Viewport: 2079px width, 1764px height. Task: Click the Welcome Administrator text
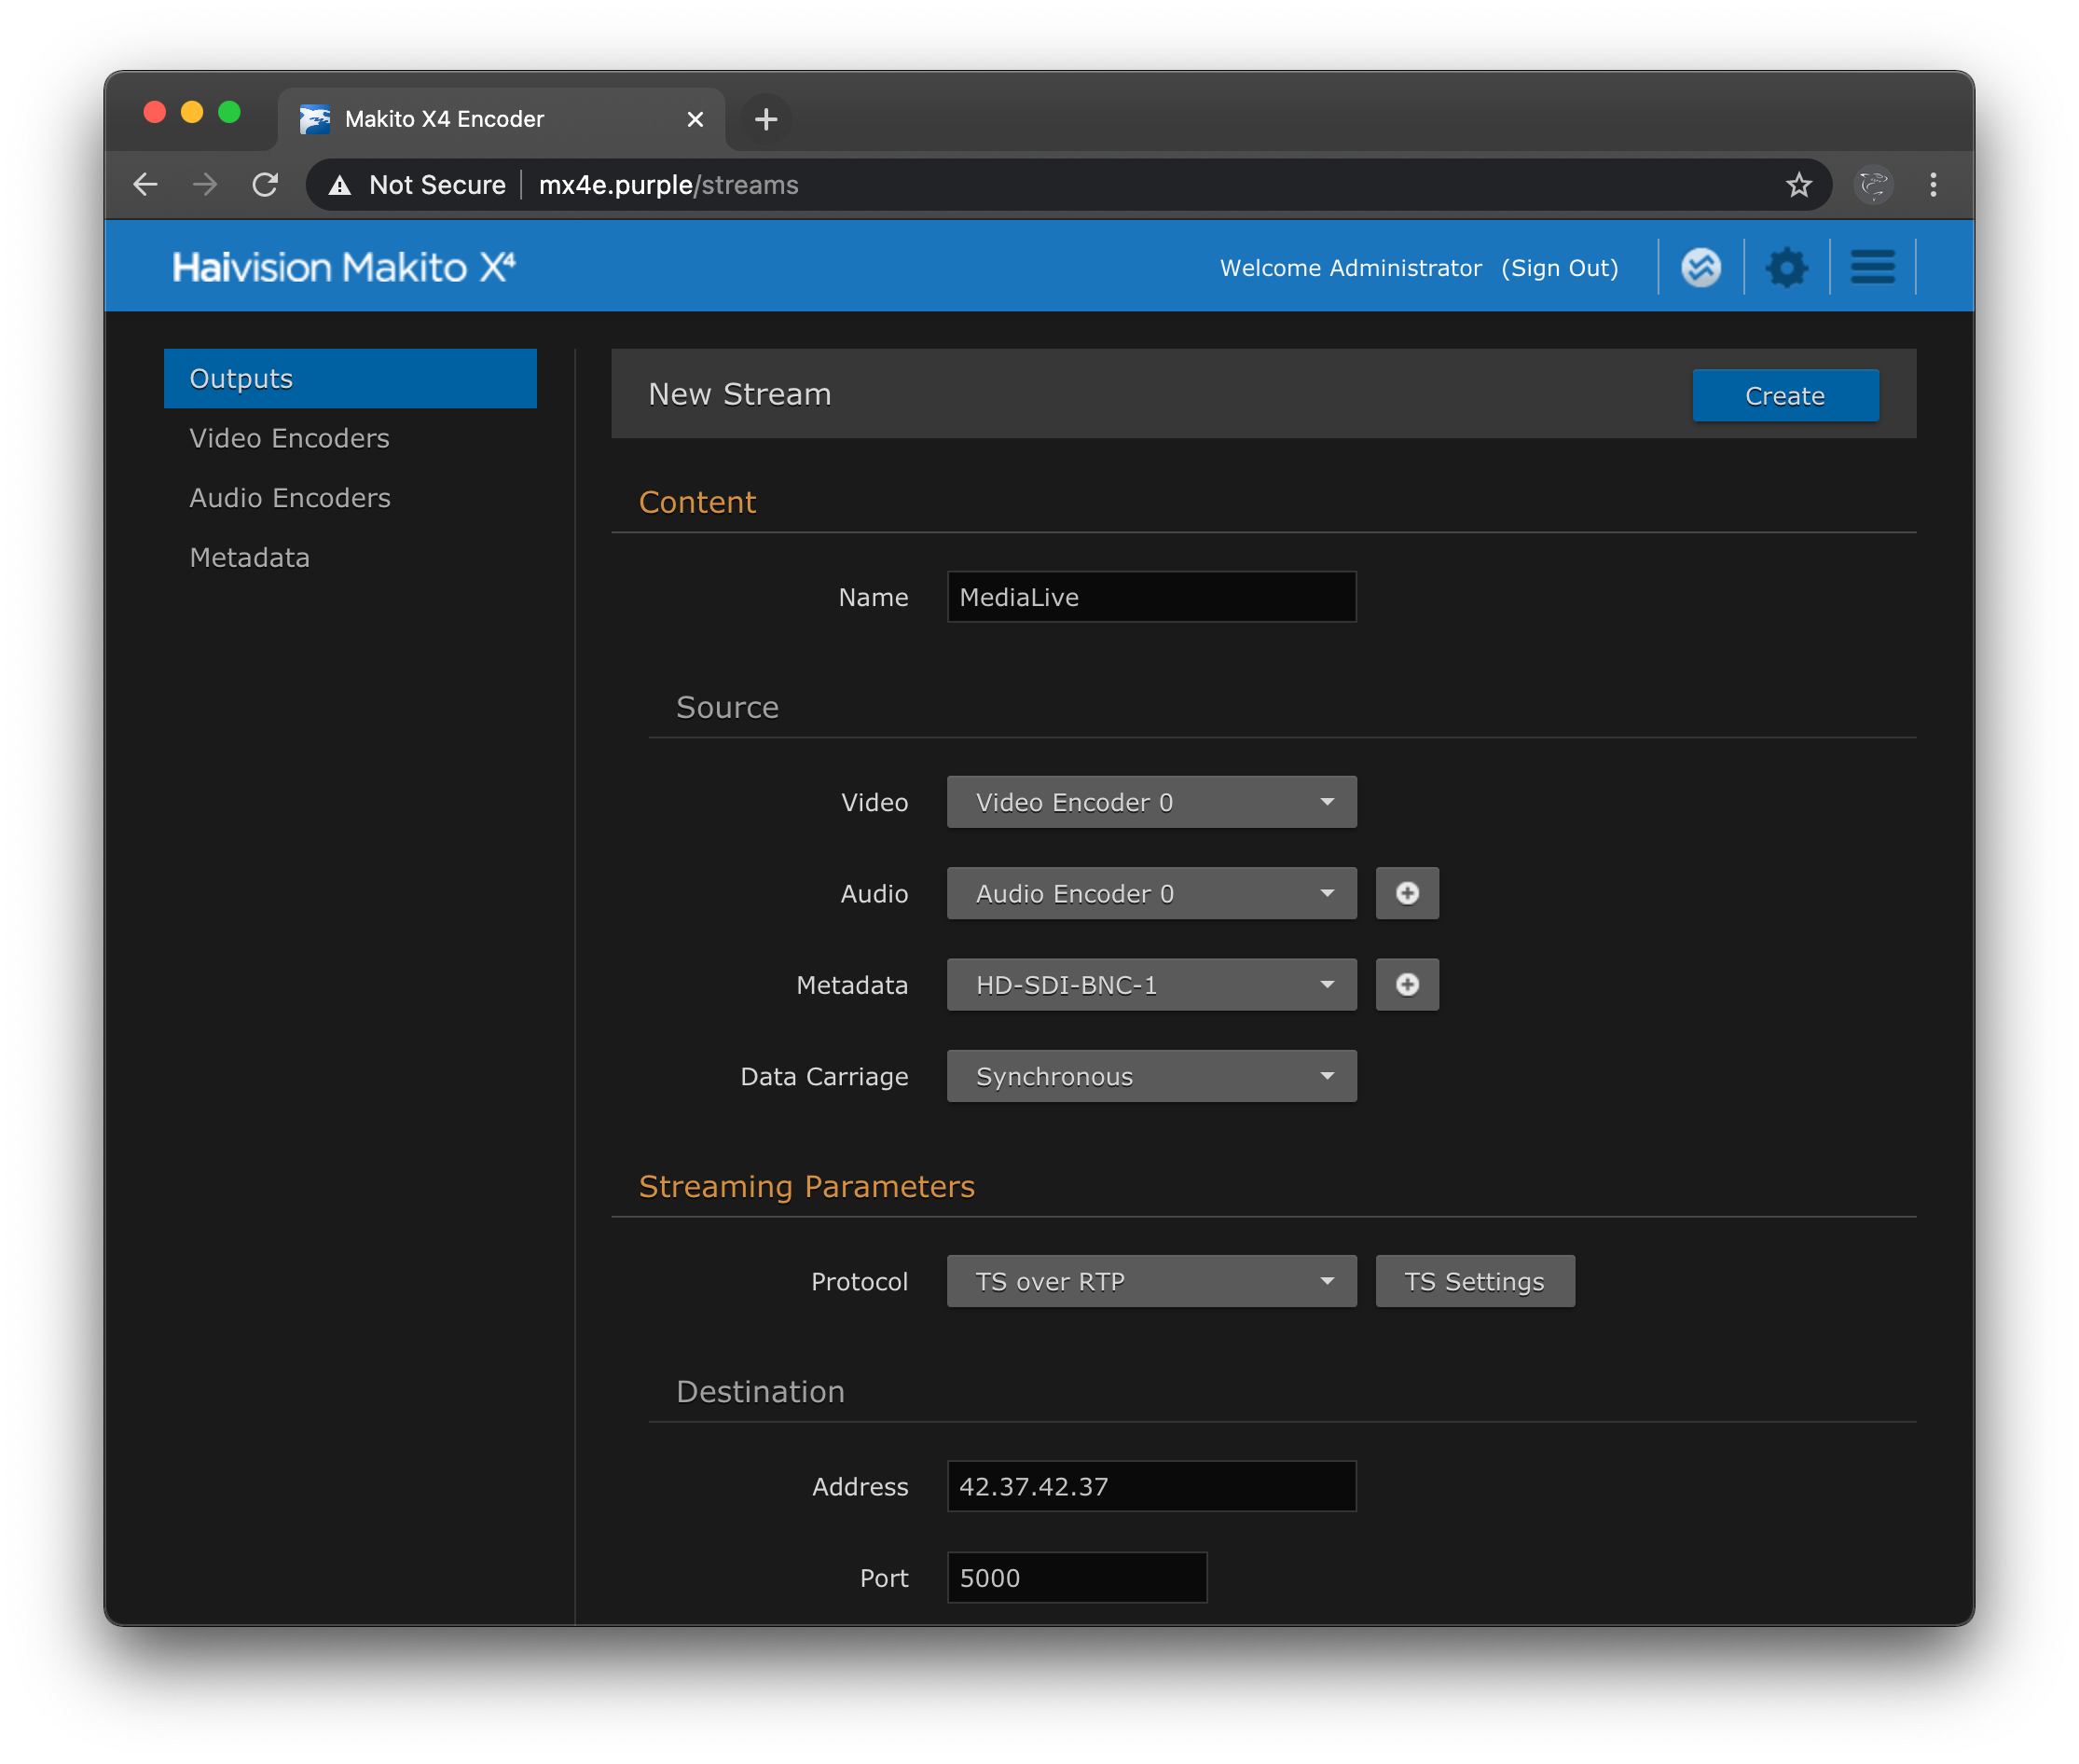[x=1351, y=268]
